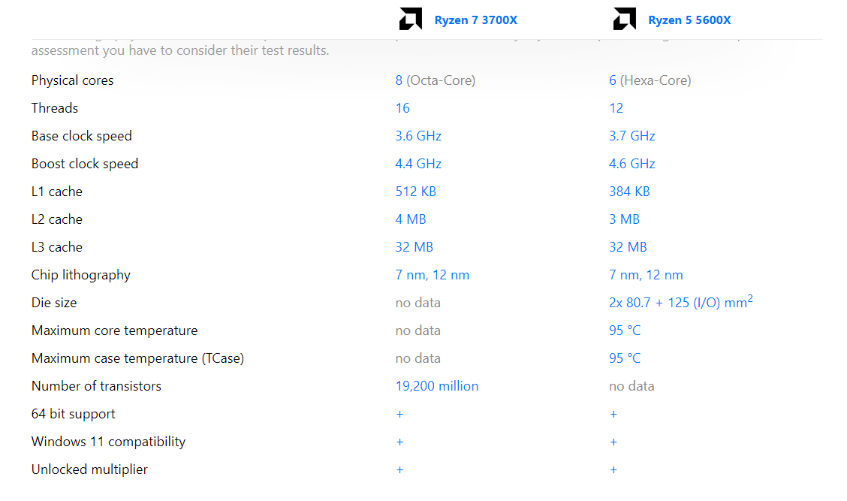
Task: Click the Maximum case temperature (TCase) label
Action: point(137,358)
